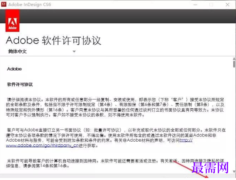Viewport: 236px width, 180px height.
Task: Minimize the Adobe InDesign CS6 window
Action: (196, 5)
